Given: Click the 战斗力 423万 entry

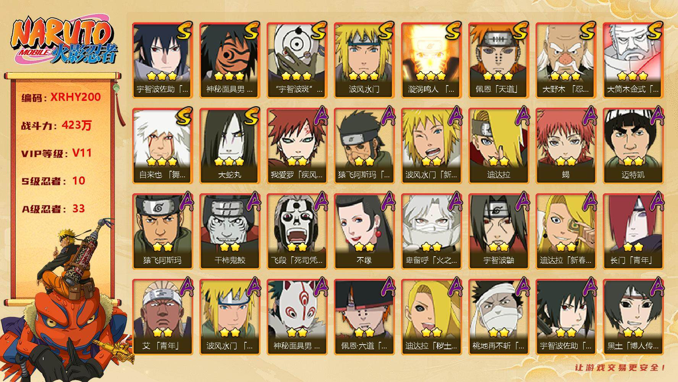Looking at the screenshot, I should click(57, 125).
